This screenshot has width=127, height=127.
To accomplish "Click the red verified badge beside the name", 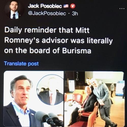I will pyautogui.click(x=73, y=6).
